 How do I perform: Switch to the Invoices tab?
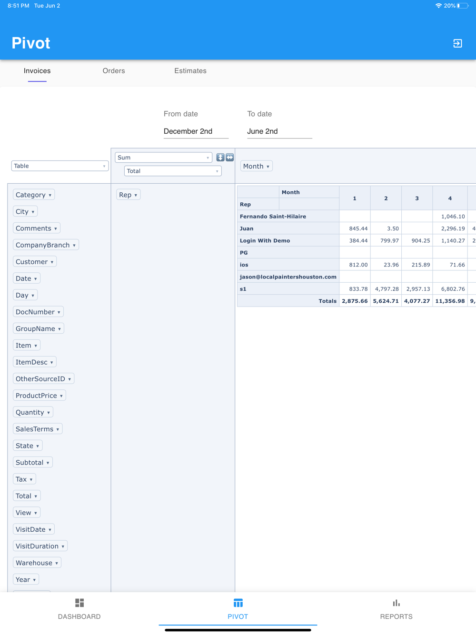point(37,71)
